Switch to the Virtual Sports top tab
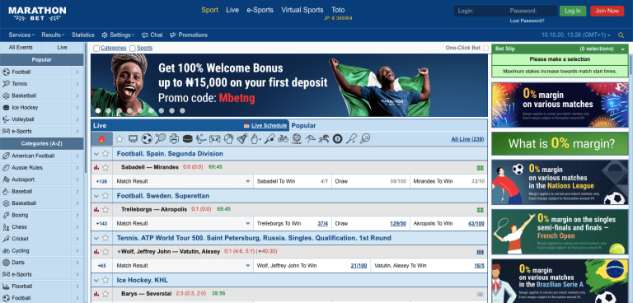The width and height of the screenshot is (633, 303). [x=302, y=10]
